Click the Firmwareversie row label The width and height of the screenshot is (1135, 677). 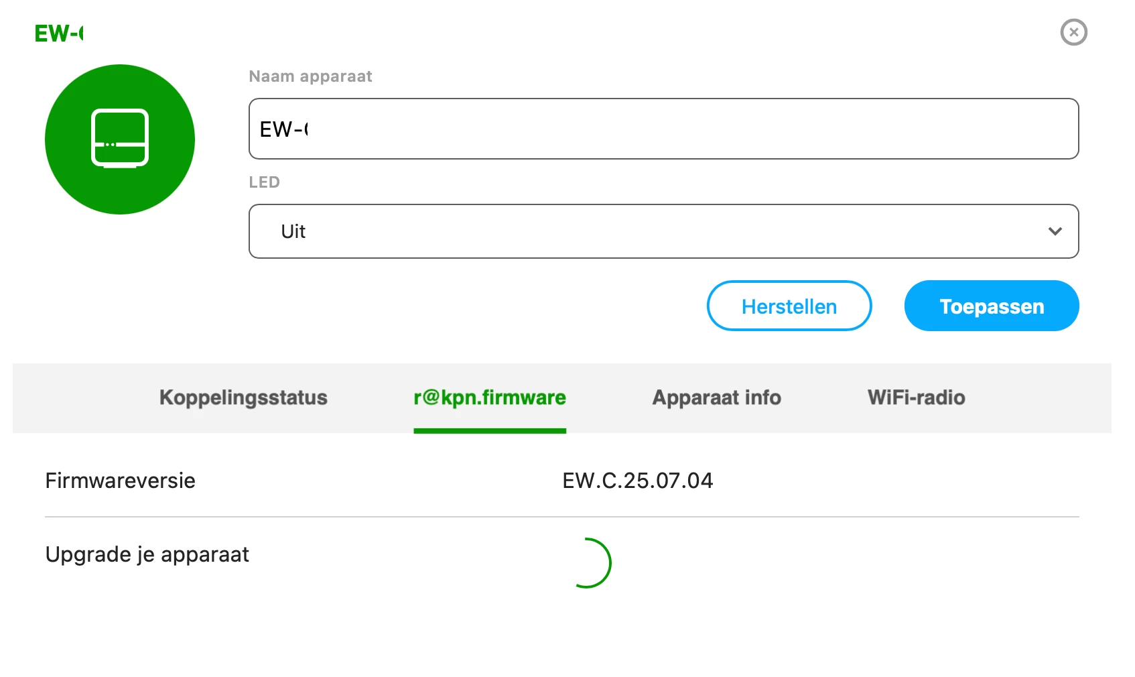[121, 481]
